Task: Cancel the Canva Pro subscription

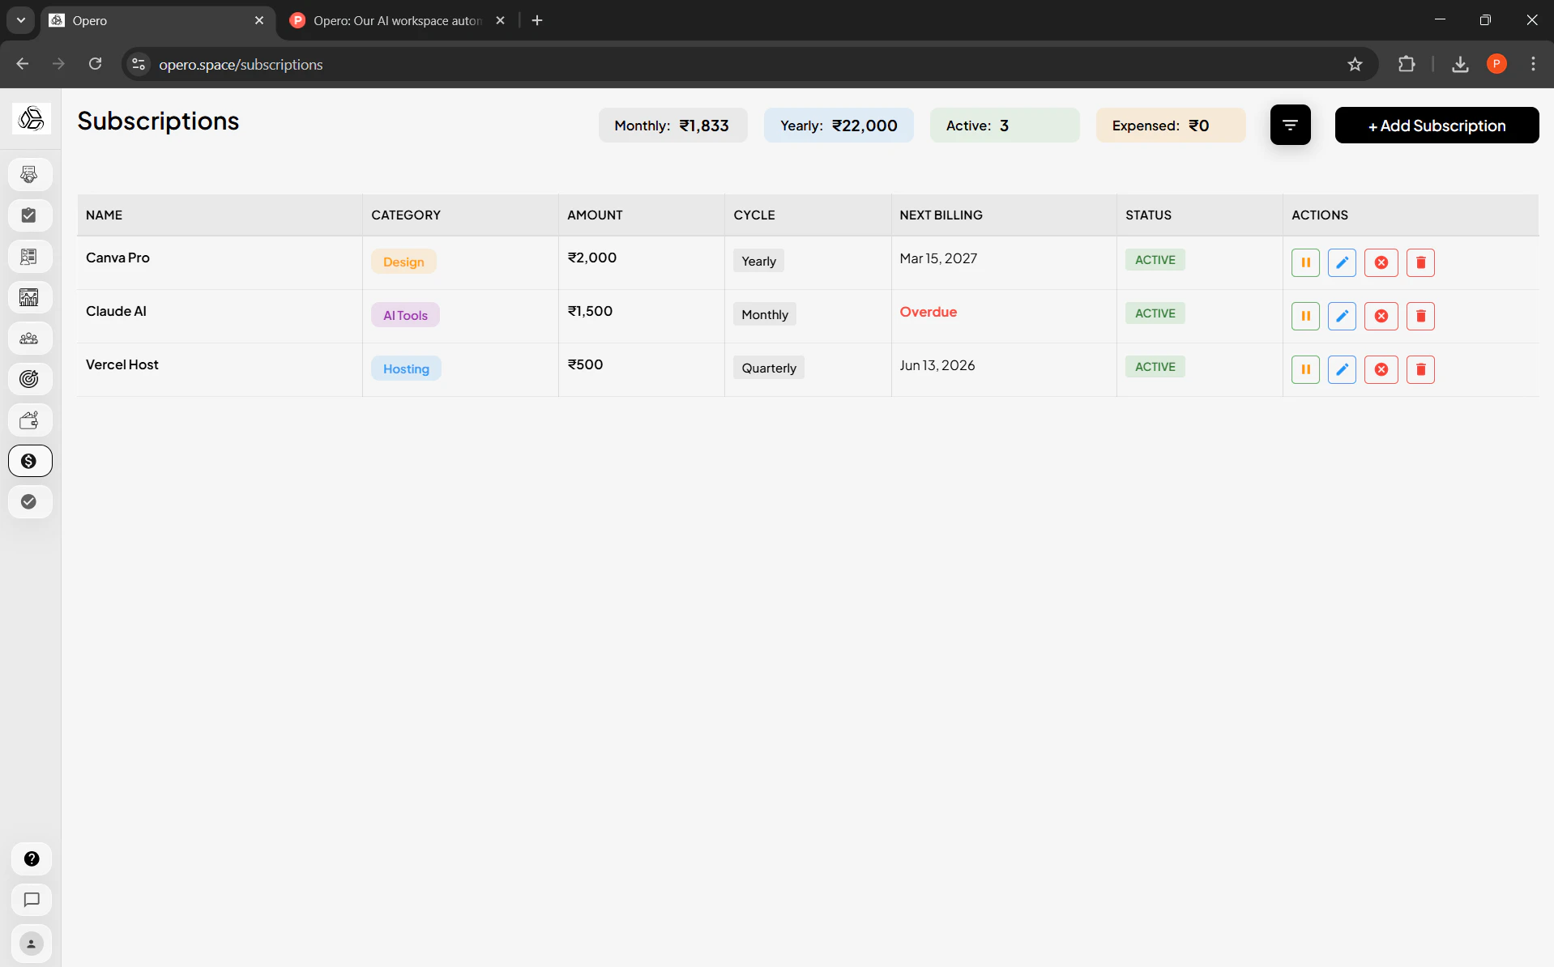Action: (x=1381, y=262)
